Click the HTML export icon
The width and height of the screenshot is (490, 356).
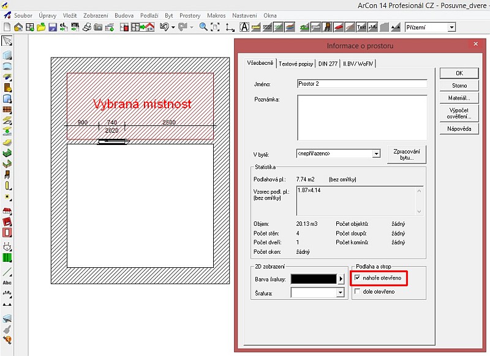tap(75, 28)
